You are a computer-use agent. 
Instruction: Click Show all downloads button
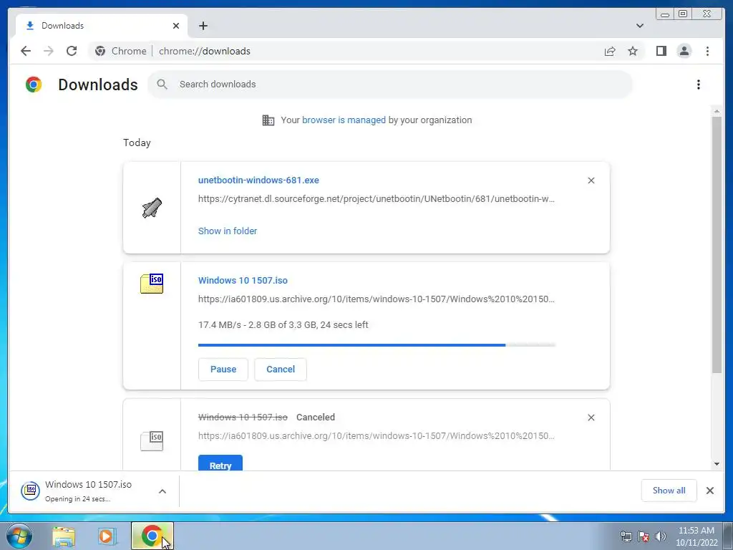pos(669,491)
